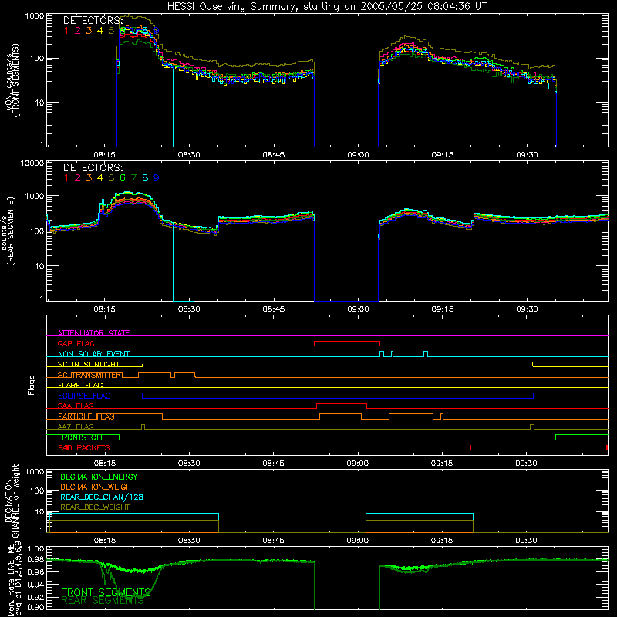Click the ECLIPSE_FLAG label
Screen dimensions: 617x617
coord(84,396)
